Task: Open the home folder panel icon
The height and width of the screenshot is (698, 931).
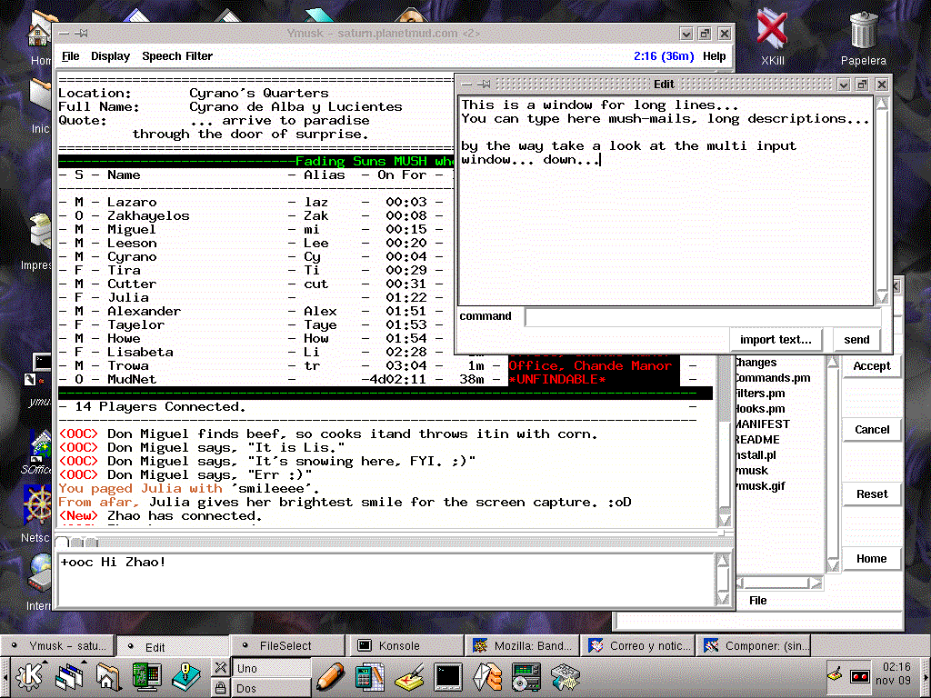Action: pos(107,675)
